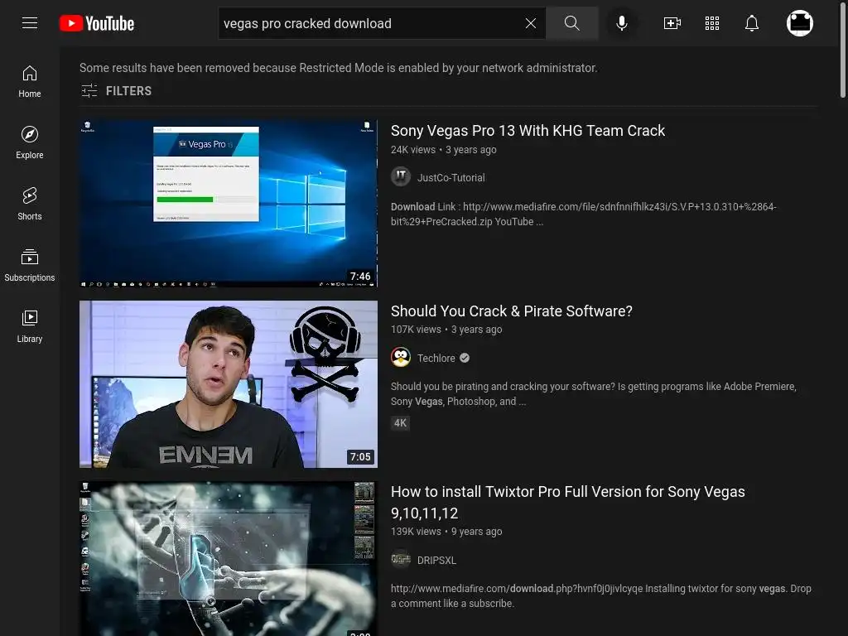Screen dimensions: 848x636
Task: Open Explore in sidebar
Action: (30, 142)
